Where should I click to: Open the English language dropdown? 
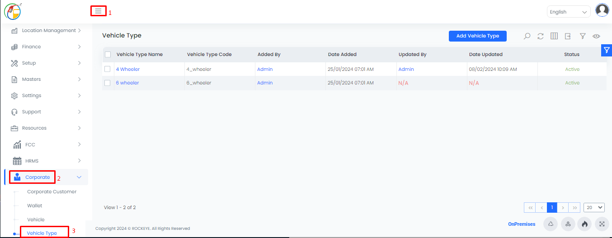click(x=569, y=12)
